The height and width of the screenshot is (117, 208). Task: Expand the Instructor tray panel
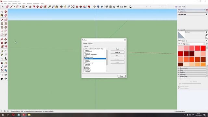192,74
